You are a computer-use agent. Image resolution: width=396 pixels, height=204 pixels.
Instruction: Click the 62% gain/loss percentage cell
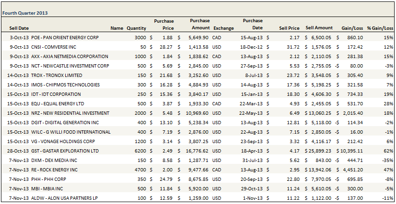[388, 151]
